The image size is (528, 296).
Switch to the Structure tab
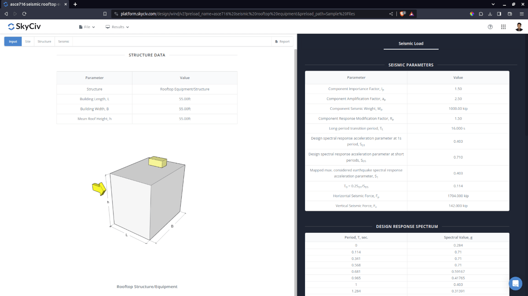click(44, 42)
